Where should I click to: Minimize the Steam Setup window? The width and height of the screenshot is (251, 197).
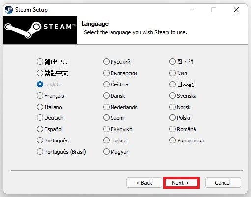(192, 10)
